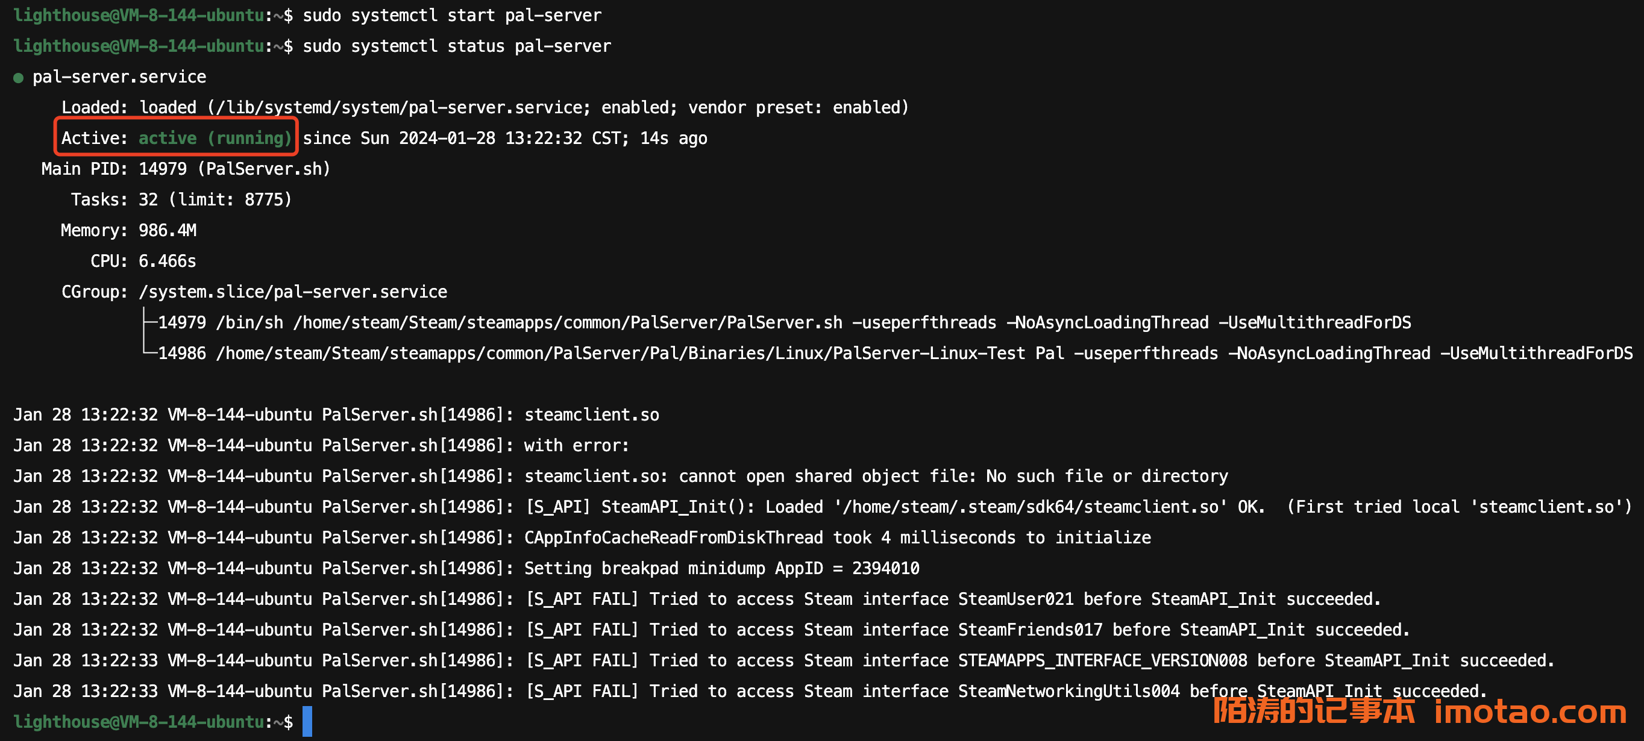Click the orange Chinese watermark text
This screenshot has width=1644, height=741.
tap(1313, 710)
